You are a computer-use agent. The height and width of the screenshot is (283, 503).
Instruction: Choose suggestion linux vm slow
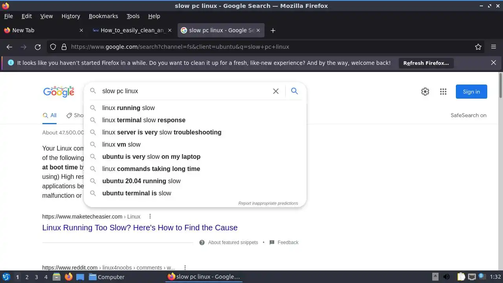pyautogui.click(x=195, y=144)
